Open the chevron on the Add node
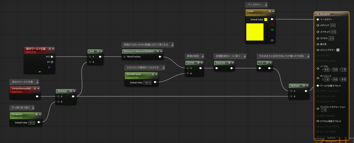 (101, 51)
